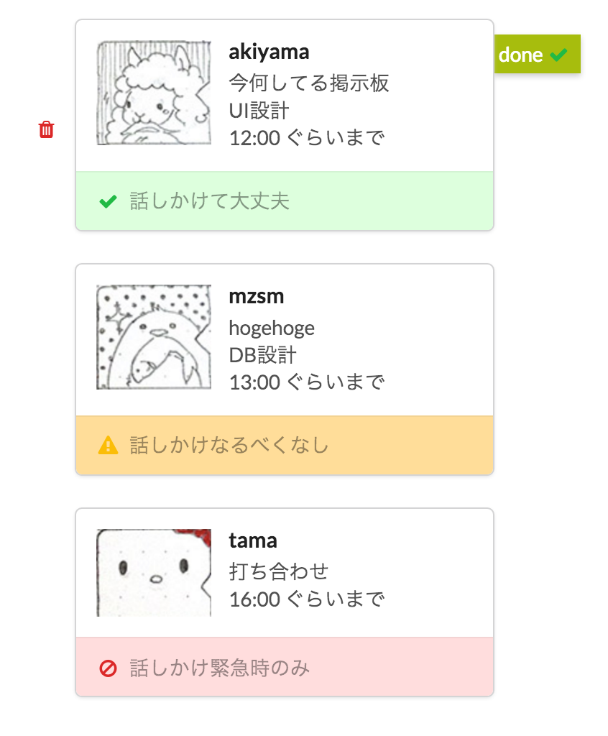Select the tama username heading
The image size is (608, 736).
point(253,540)
